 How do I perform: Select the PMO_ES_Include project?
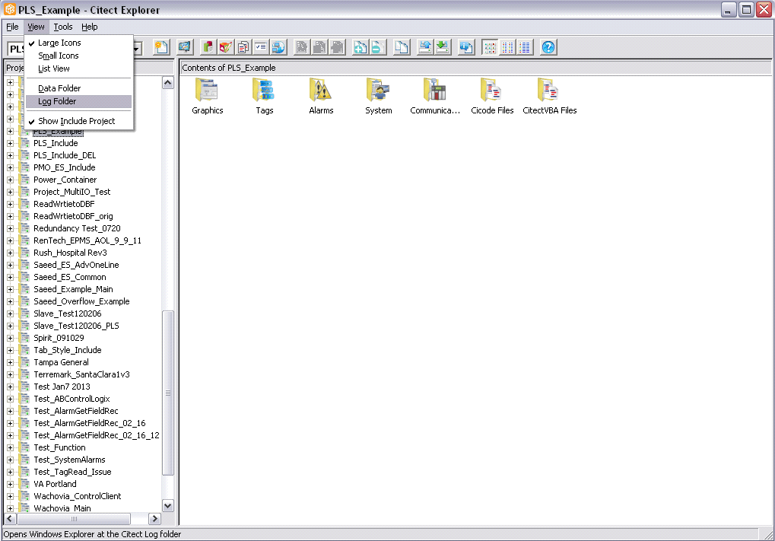[x=64, y=167]
